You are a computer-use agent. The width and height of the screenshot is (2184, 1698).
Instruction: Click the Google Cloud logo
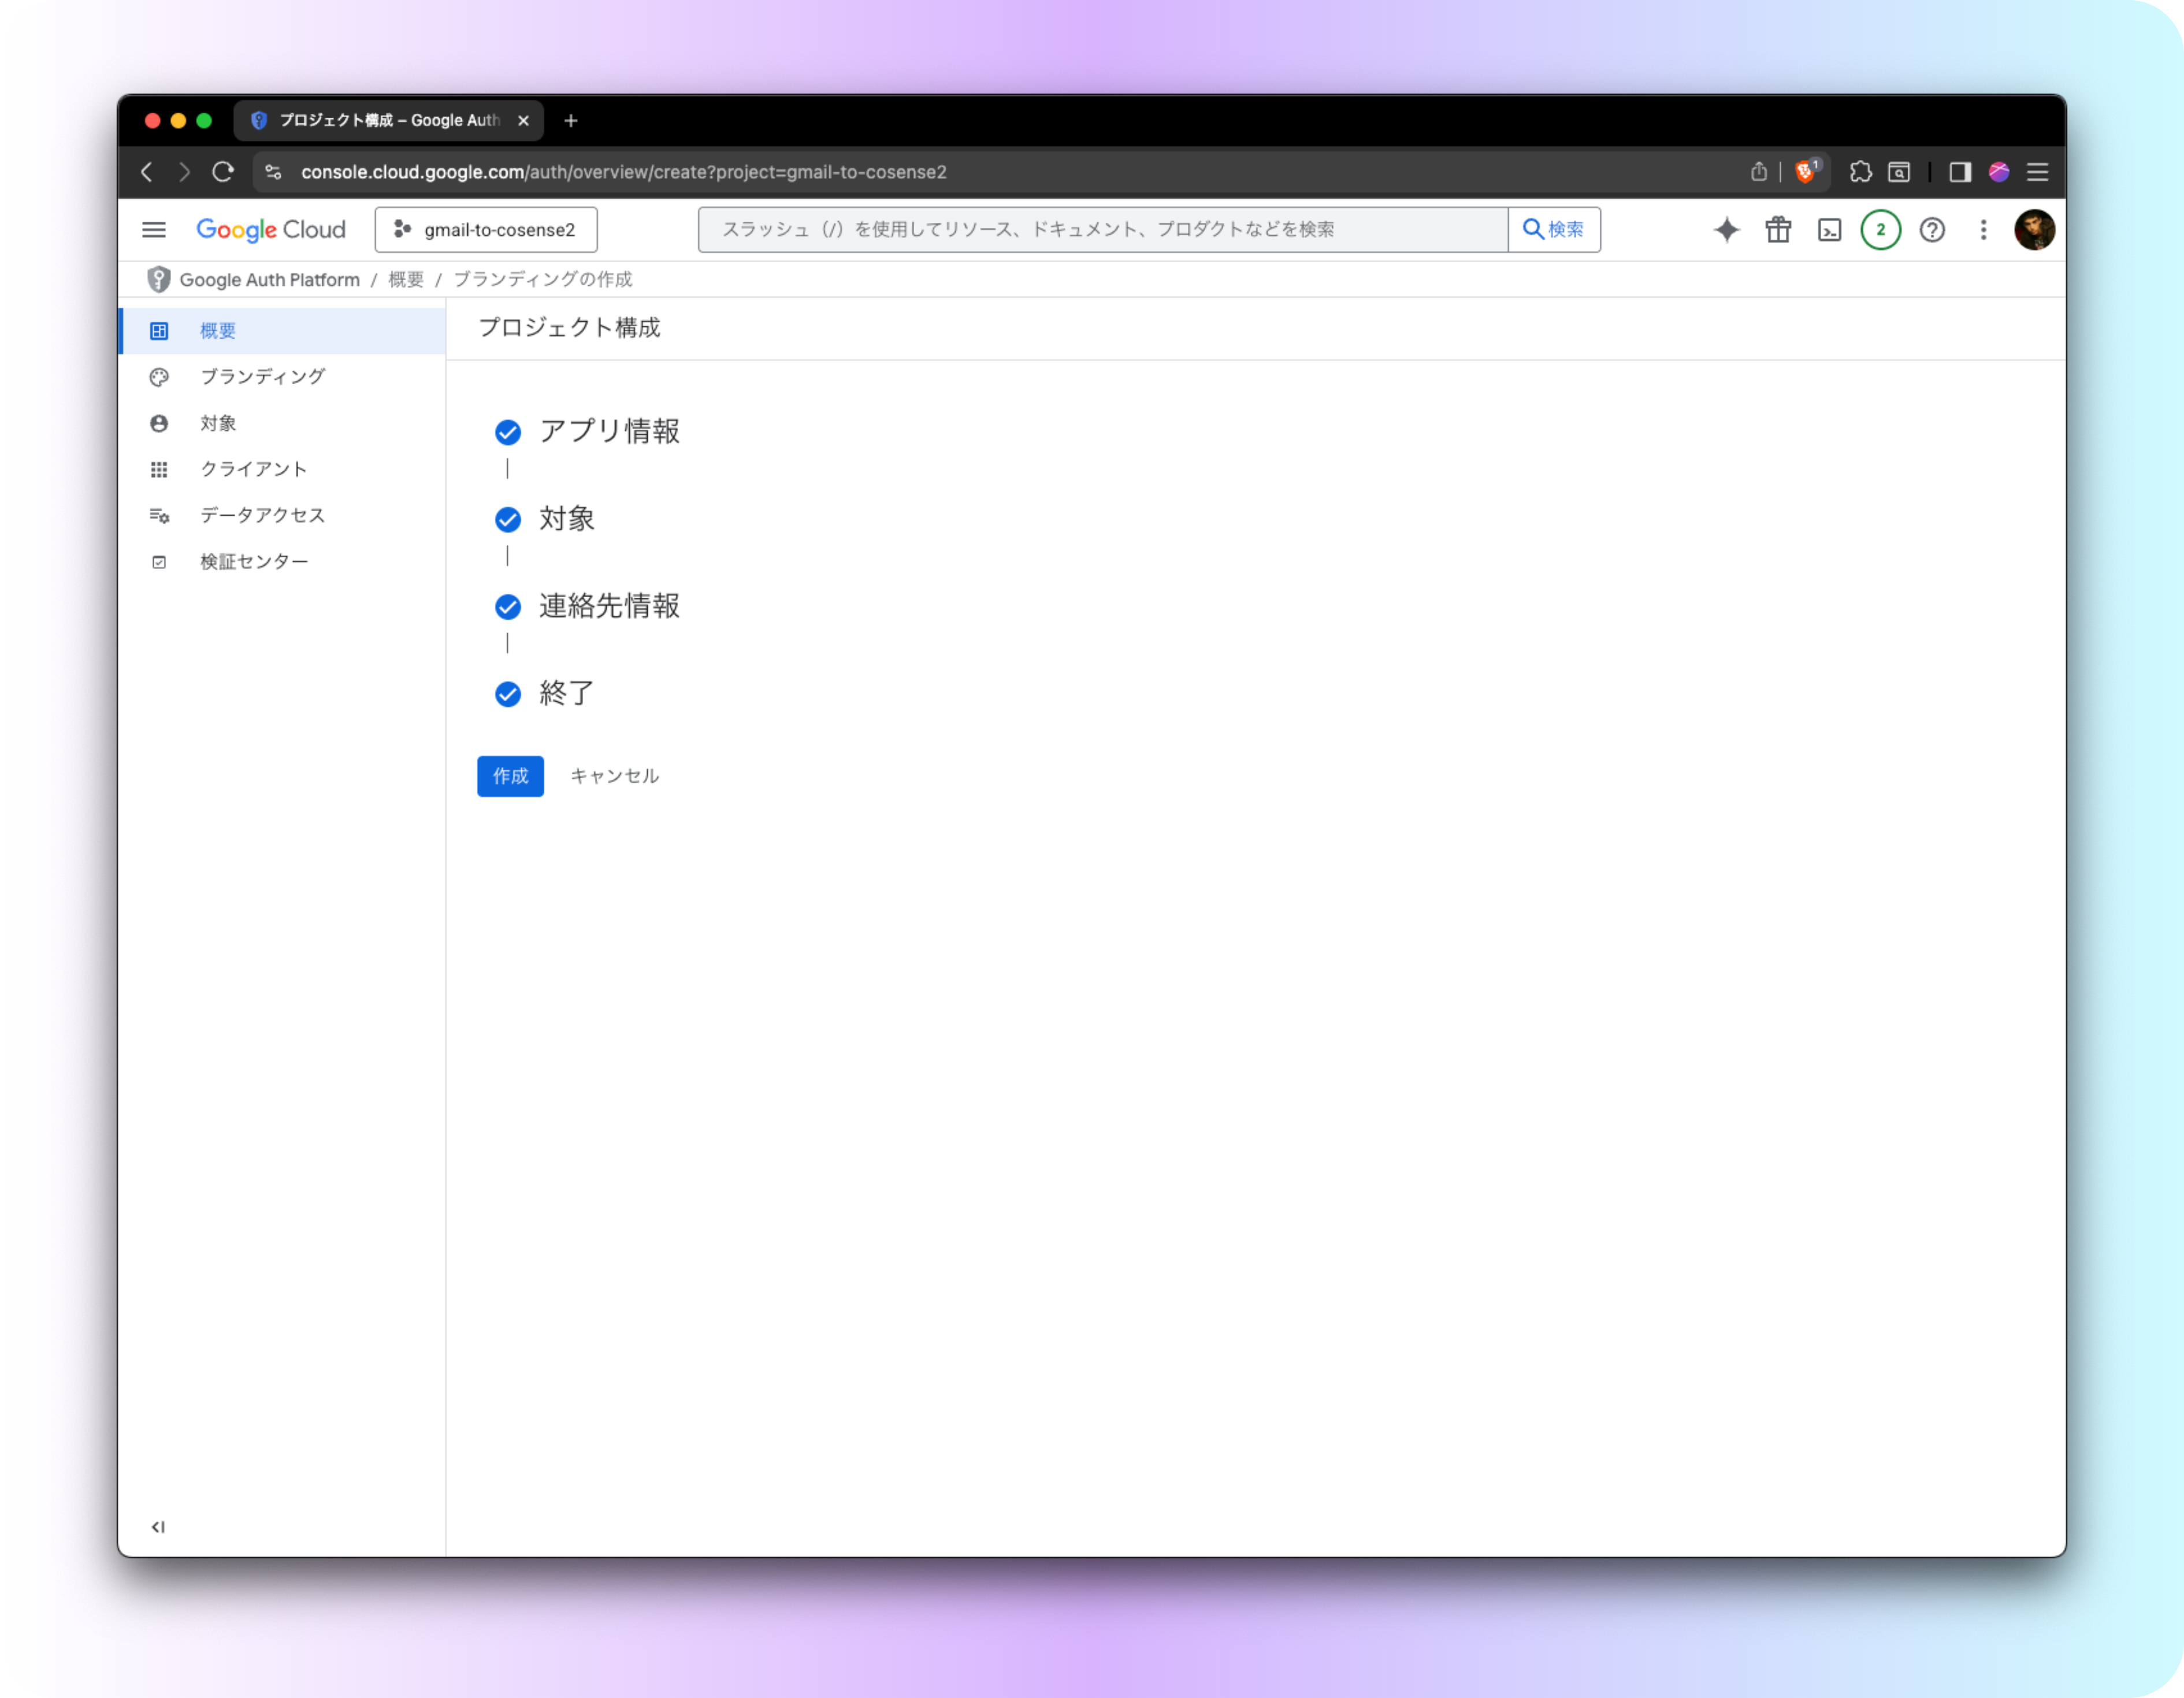271,230
